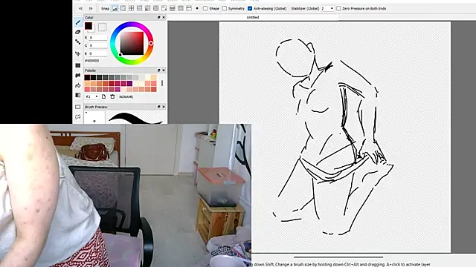Viewport: 476px width, 267px height.
Task: Select the Fill rectangle tool
Action: pos(78,65)
